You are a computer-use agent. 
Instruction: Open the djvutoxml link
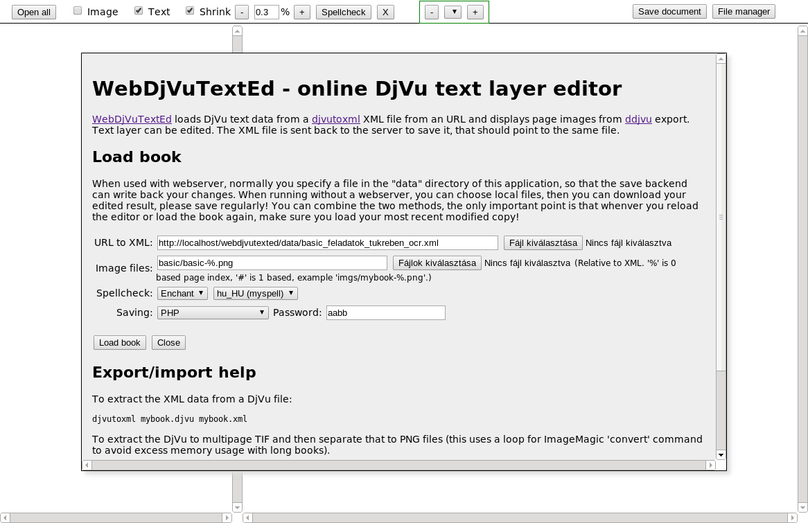tap(335, 119)
